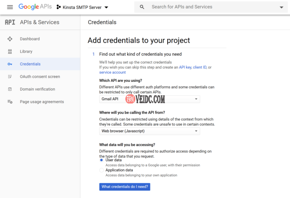Viewport: 290px width, 198px height.
Task: Click the service account link
Action: (113, 72)
